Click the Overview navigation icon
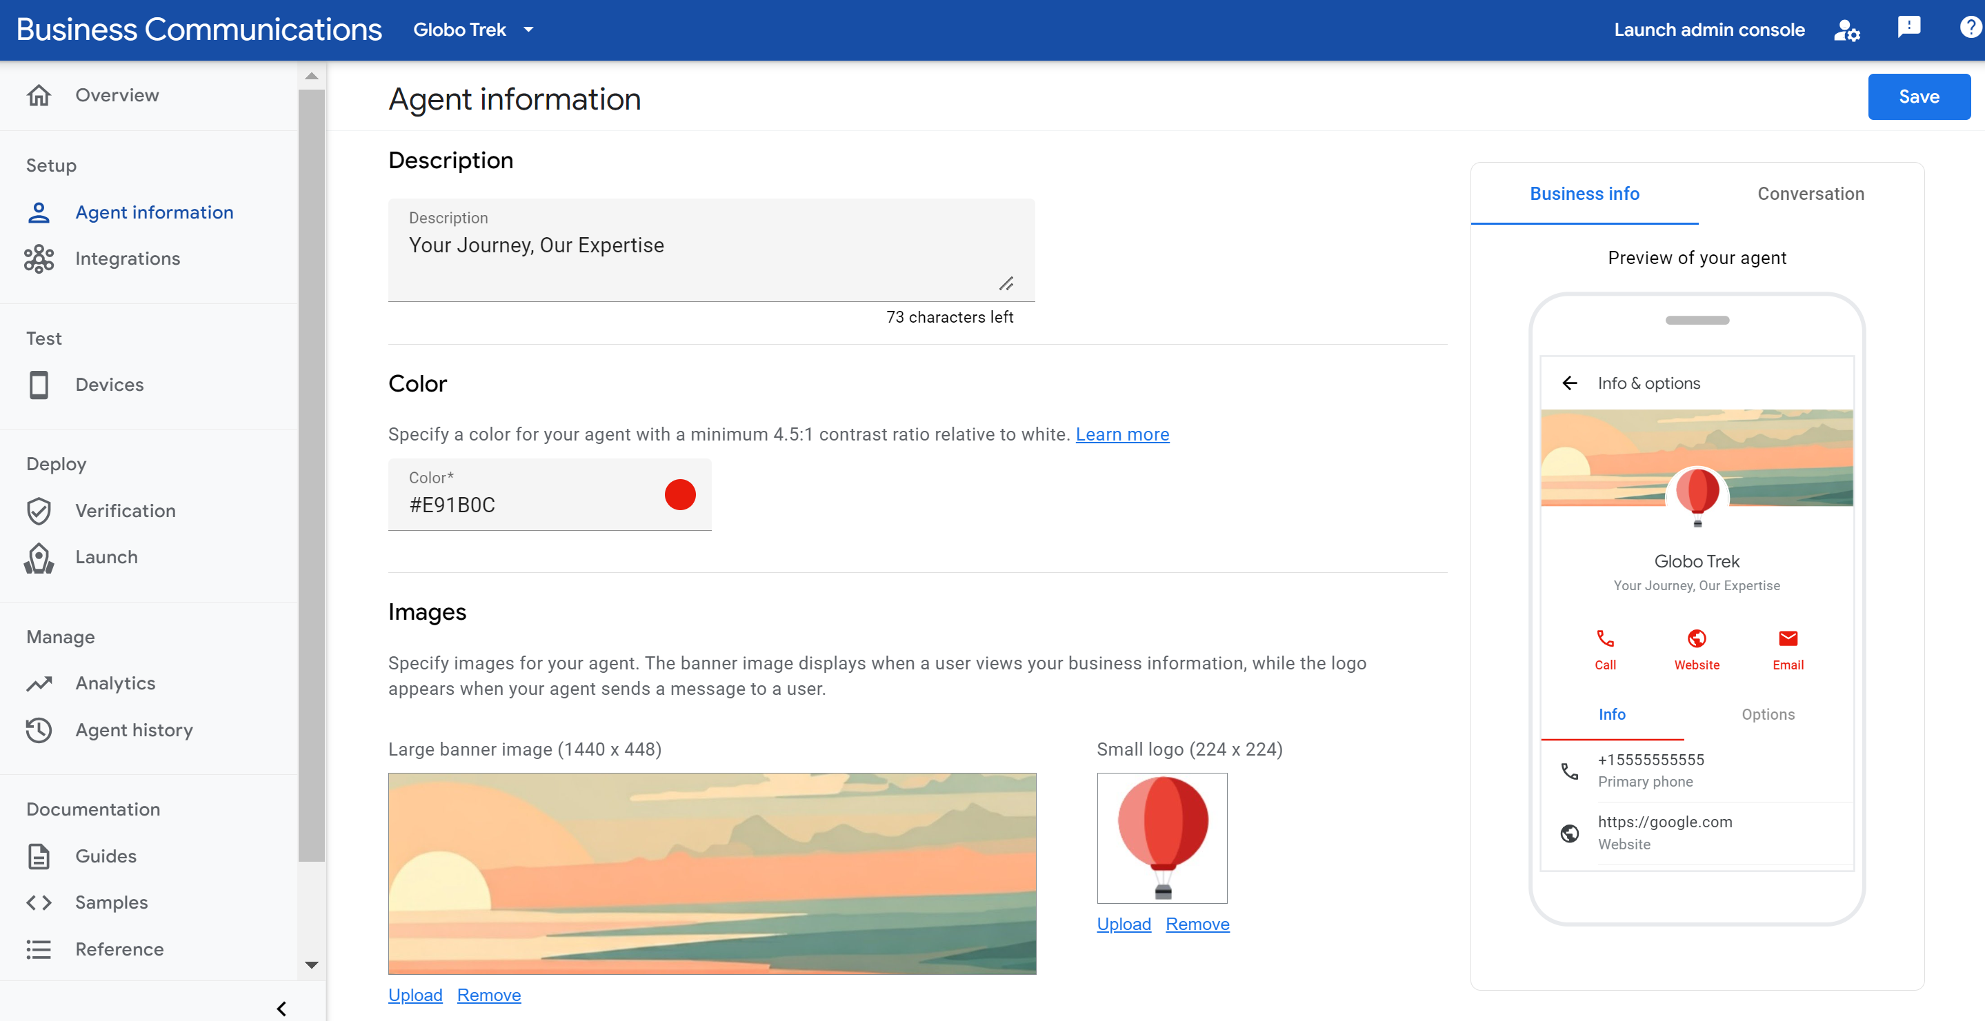The image size is (1985, 1021). (x=39, y=92)
